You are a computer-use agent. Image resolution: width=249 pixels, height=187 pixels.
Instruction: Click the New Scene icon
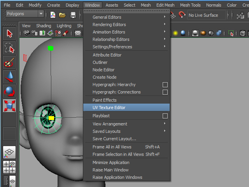click(53, 15)
